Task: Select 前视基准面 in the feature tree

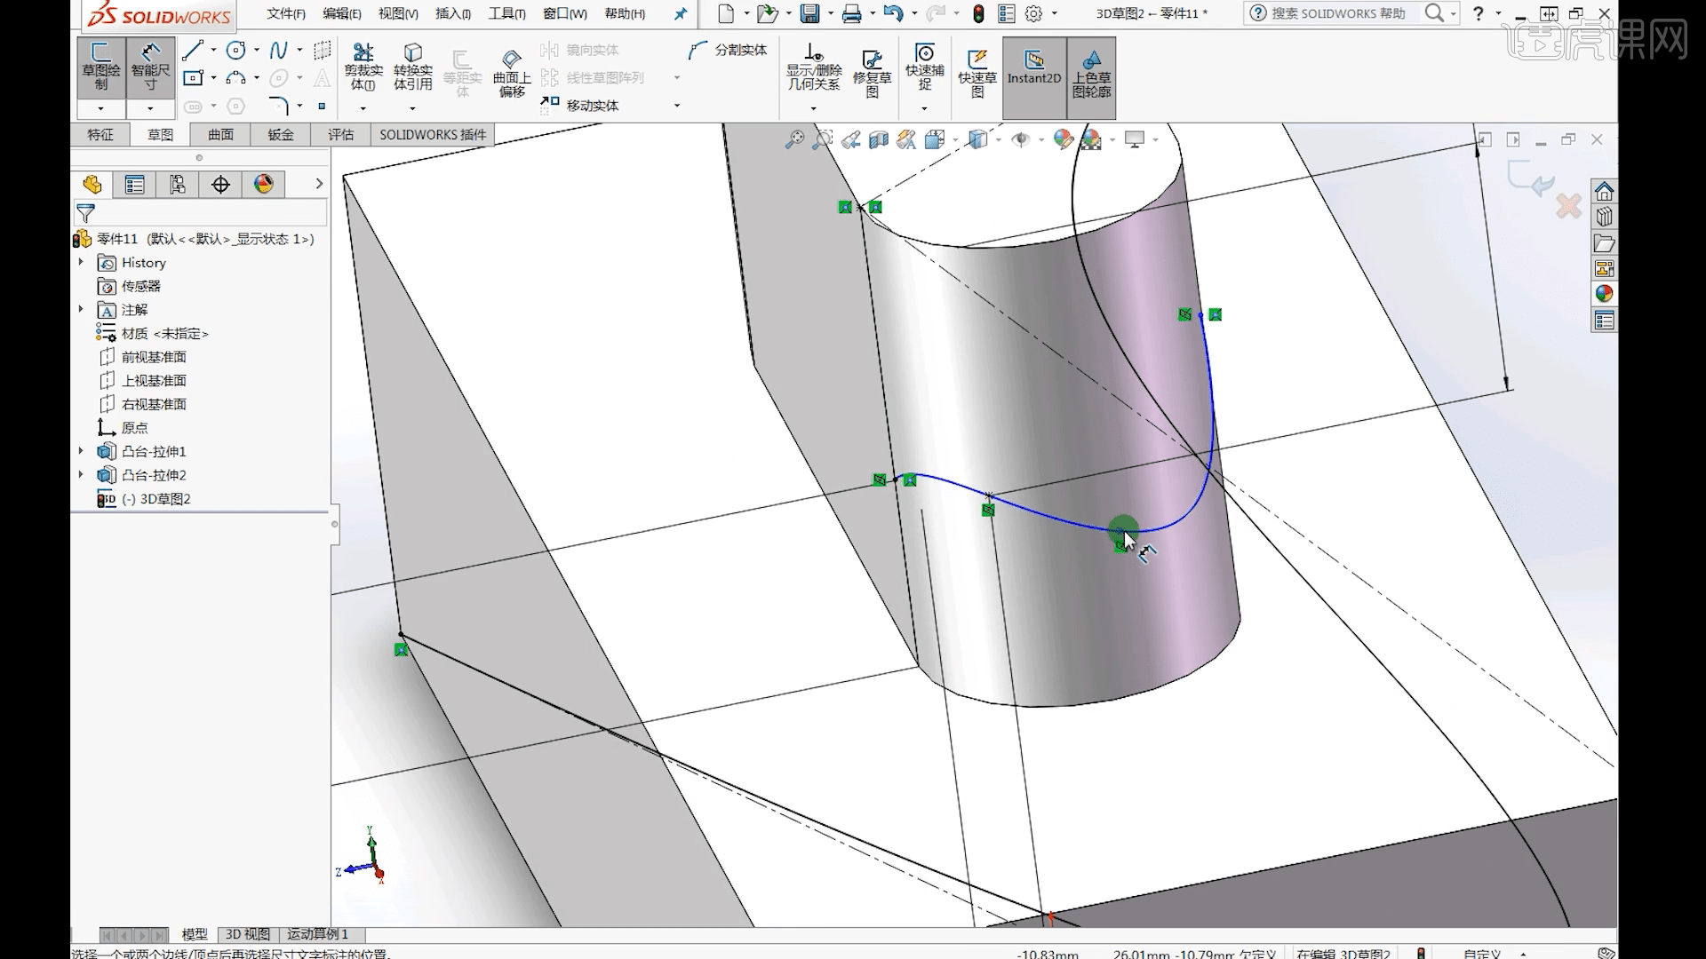Action: pyautogui.click(x=143, y=357)
